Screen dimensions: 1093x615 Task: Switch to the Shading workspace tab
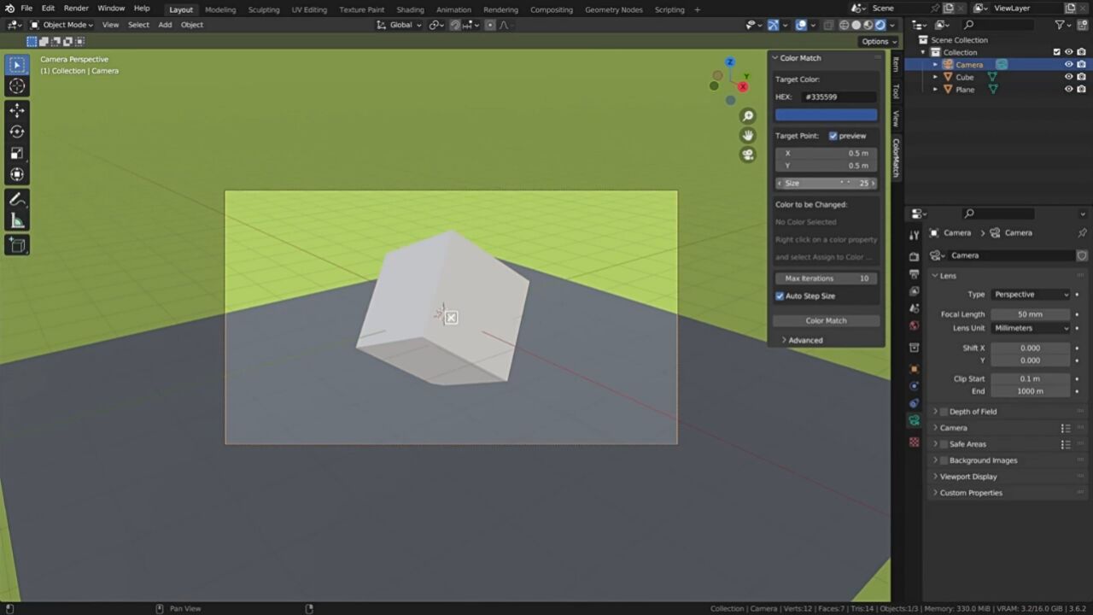410,9
